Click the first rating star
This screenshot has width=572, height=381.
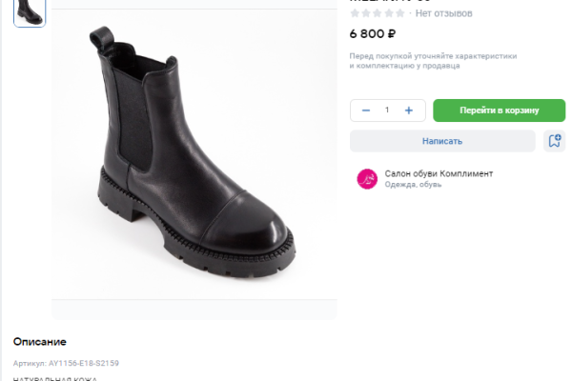click(x=355, y=13)
